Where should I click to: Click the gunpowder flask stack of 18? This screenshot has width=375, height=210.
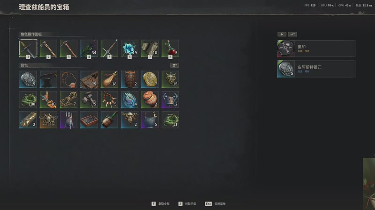tap(109, 79)
